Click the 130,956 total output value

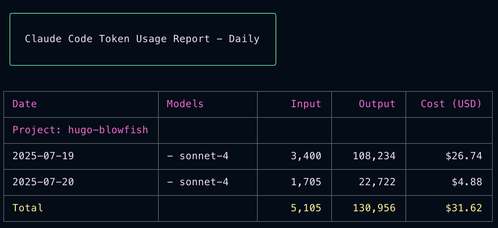coord(374,208)
